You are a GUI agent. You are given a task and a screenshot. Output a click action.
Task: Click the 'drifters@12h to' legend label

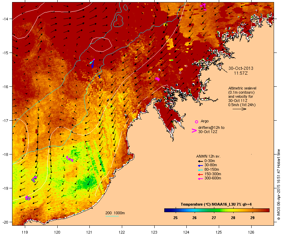(x=211, y=128)
